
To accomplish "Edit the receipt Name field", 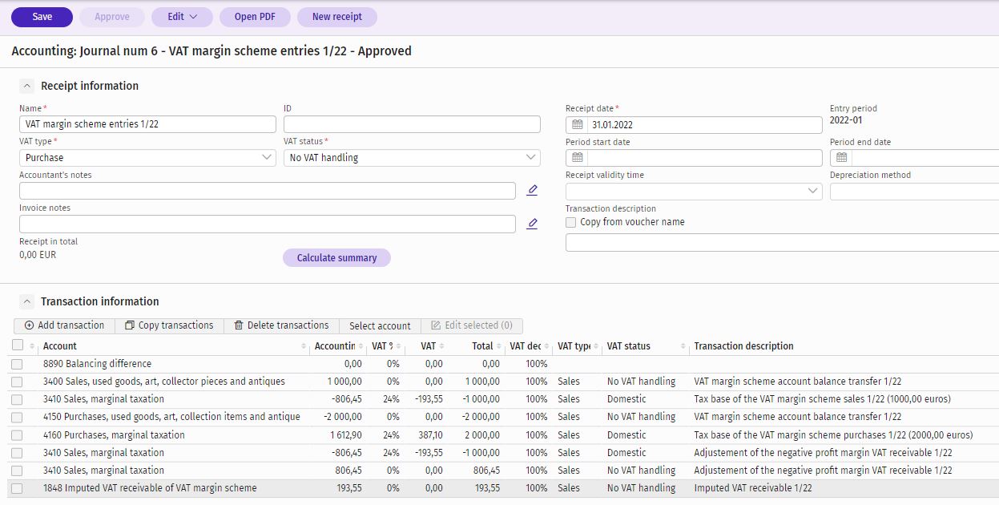I will (x=147, y=124).
